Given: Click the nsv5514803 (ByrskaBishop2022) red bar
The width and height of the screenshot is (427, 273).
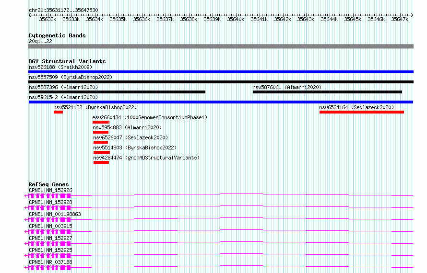Looking at the screenshot, I should [x=102, y=152].
